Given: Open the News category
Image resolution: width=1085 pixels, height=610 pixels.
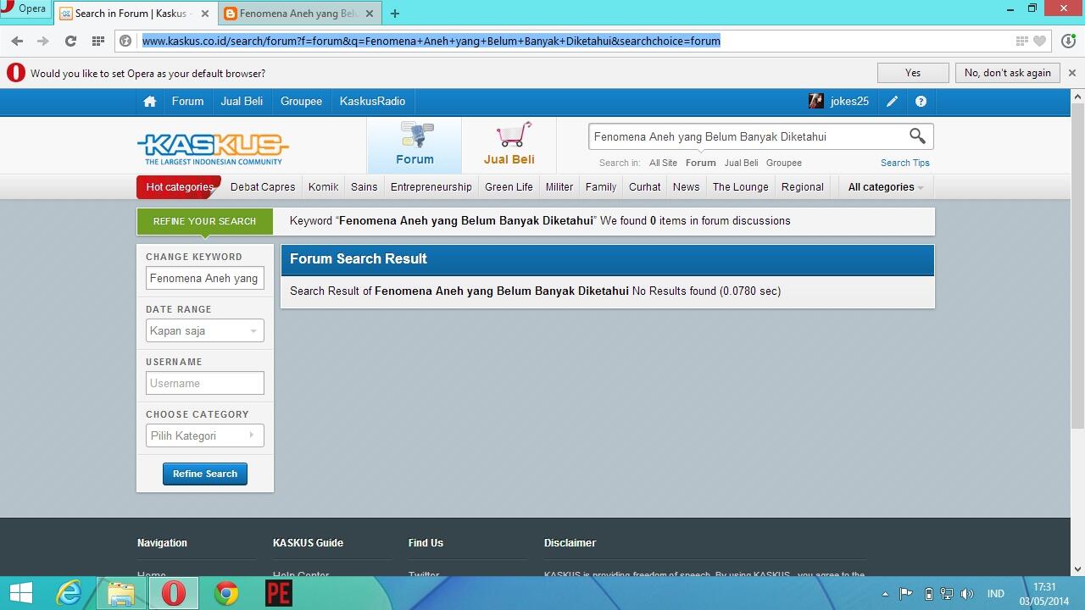Looking at the screenshot, I should click(686, 187).
